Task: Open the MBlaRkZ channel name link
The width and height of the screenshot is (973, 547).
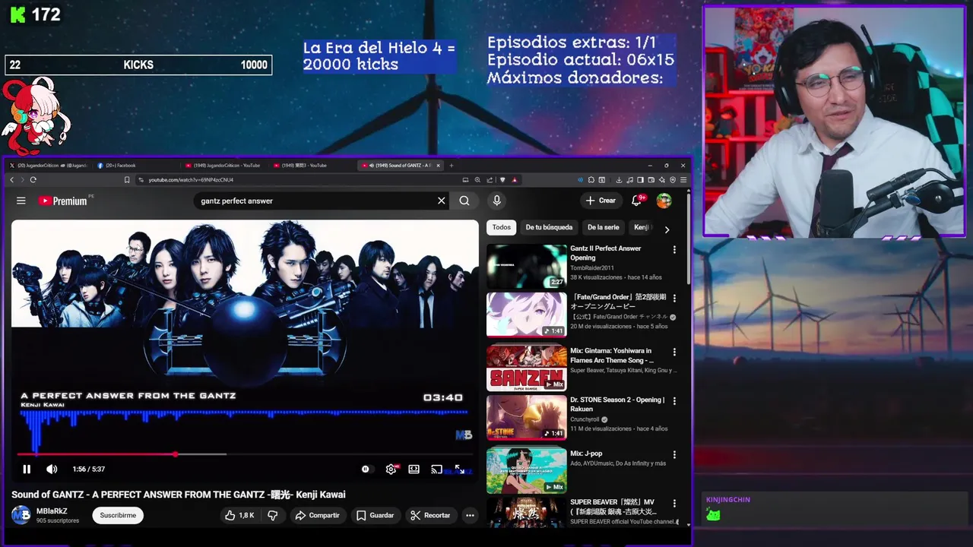Action: click(52, 511)
